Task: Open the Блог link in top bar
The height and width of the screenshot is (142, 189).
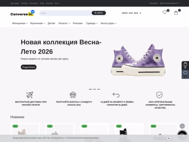Action: coord(57,3)
